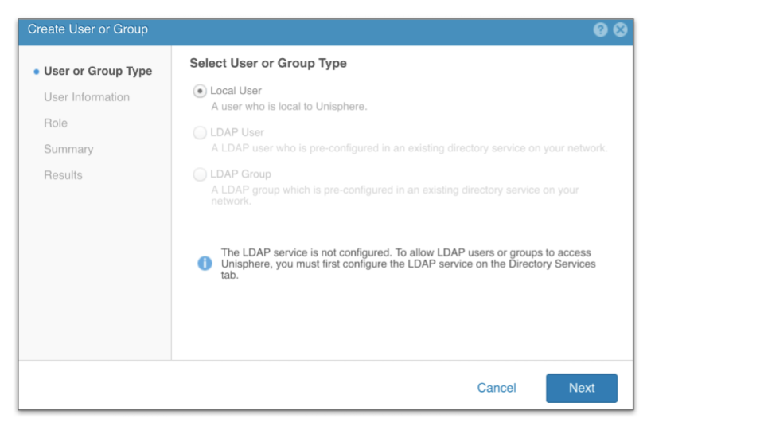Image resolution: width=764 pixels, height=430 pixels.
Task: Choose the LDAP User radio button
Action: (200, 133)
